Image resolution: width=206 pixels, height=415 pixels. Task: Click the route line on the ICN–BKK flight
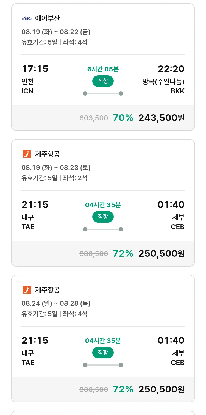[x=103, y=93]
